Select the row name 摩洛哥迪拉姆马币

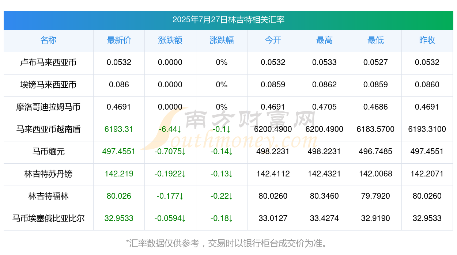tap(48, 107)
